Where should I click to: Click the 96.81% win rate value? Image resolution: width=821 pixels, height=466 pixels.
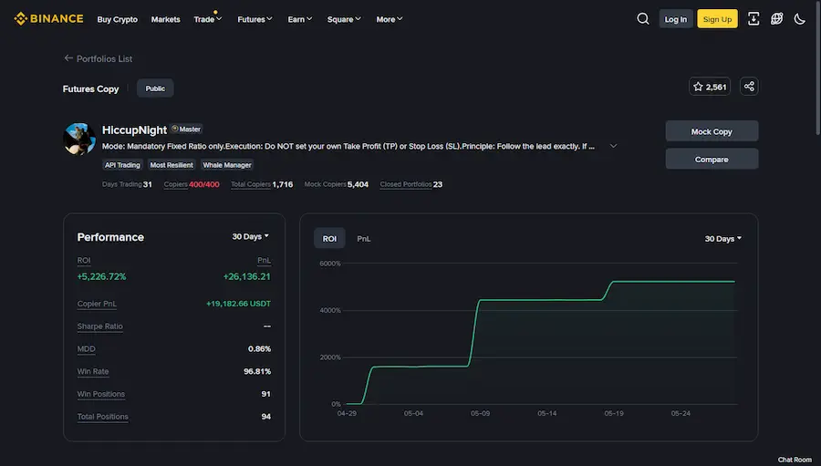tap(257, 371)
